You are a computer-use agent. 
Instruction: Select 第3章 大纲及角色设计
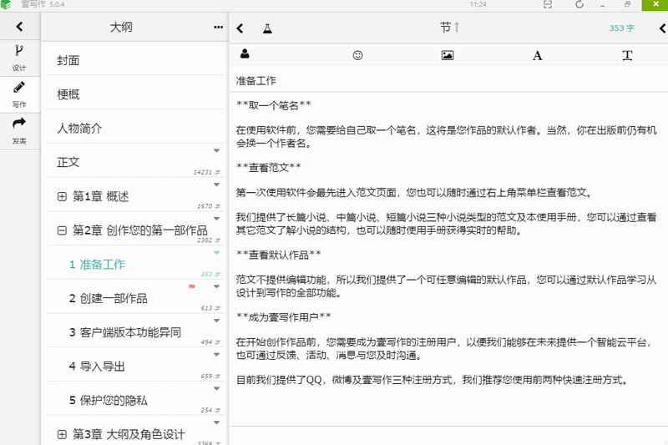coord(135,434)
